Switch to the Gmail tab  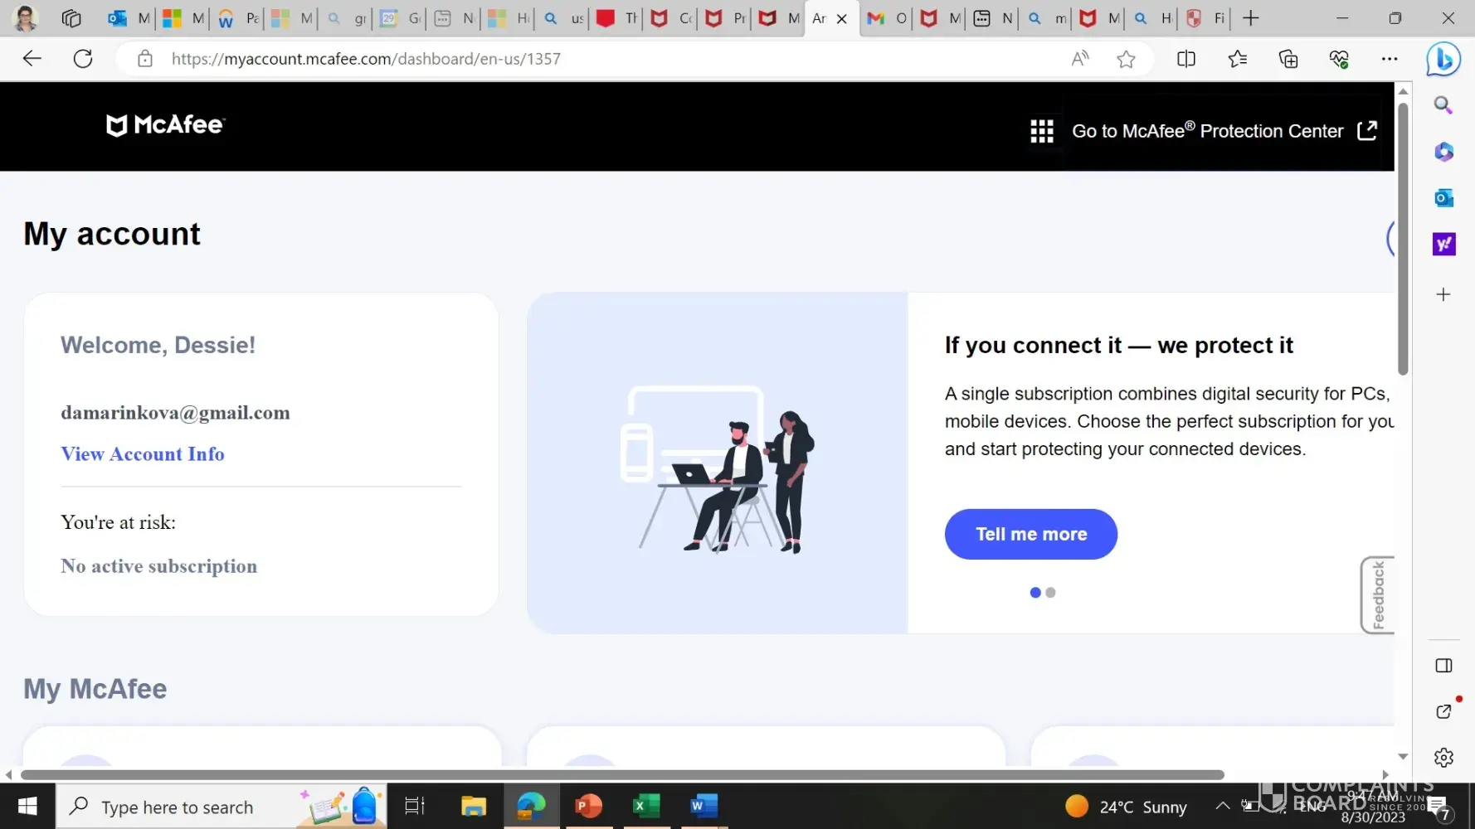887,18
